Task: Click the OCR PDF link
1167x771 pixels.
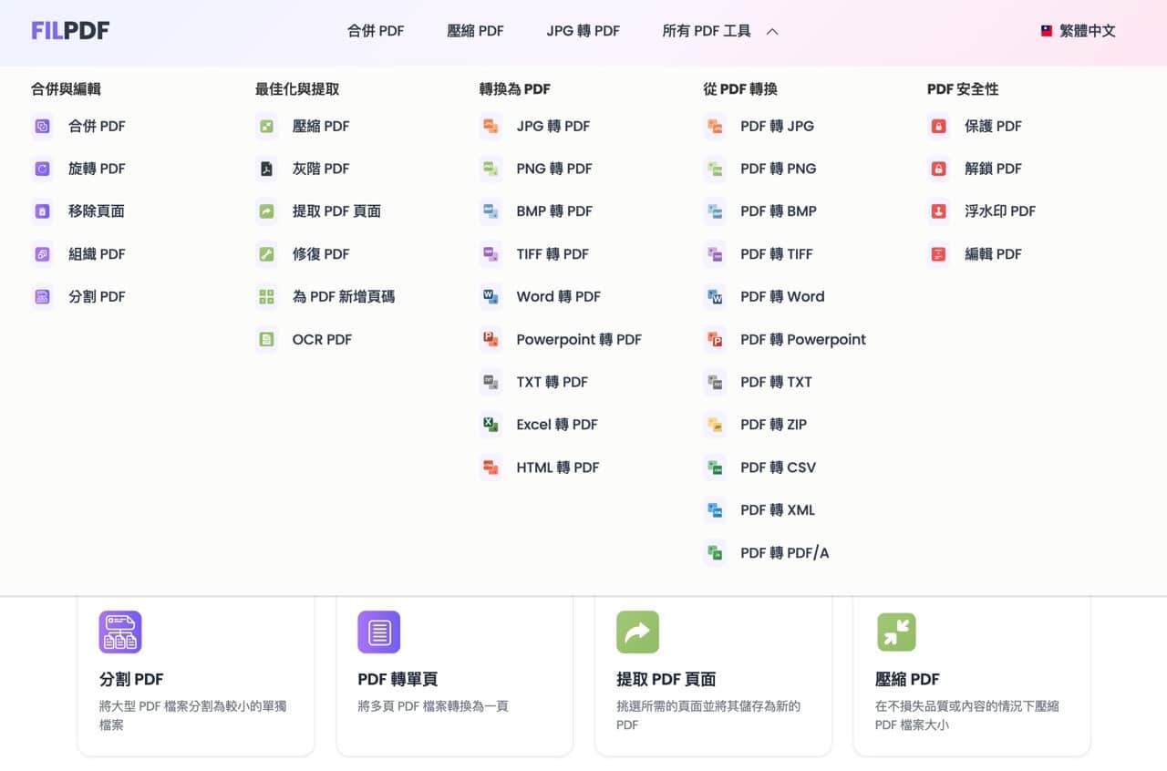Action: point(321,340)
